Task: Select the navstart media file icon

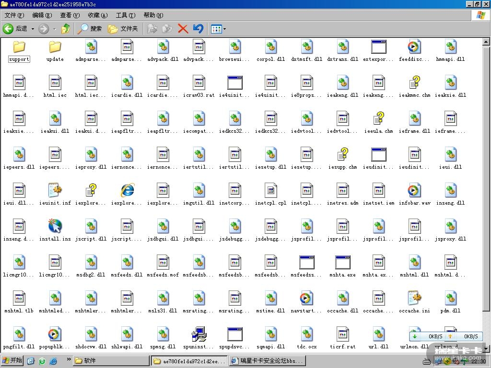Action: click(306, 298)
